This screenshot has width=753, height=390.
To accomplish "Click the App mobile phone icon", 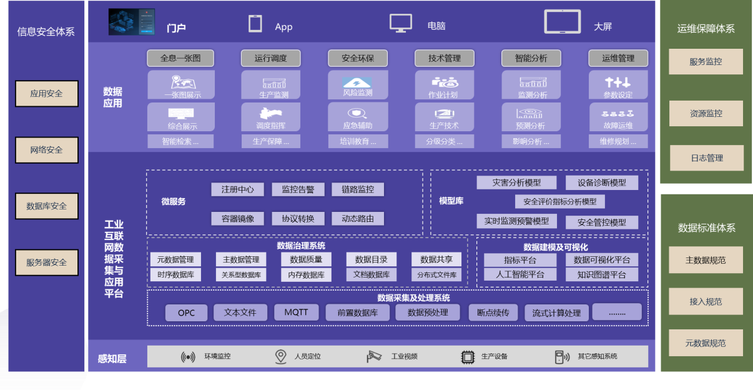I will pyautogui.click(x=255, y=24).
